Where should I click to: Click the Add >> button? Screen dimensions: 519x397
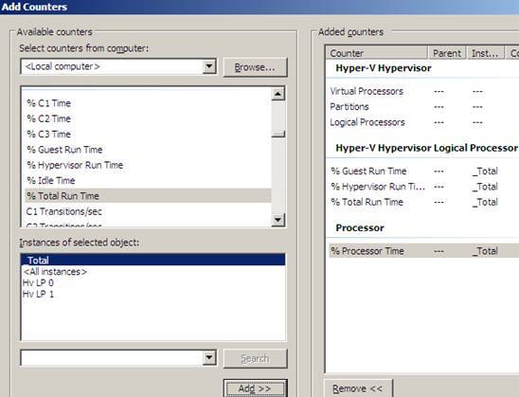(255, 388)
